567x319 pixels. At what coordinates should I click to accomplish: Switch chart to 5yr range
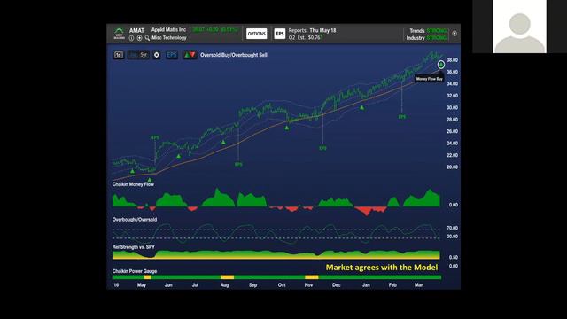pyautogui.click(x=144, y=55)
